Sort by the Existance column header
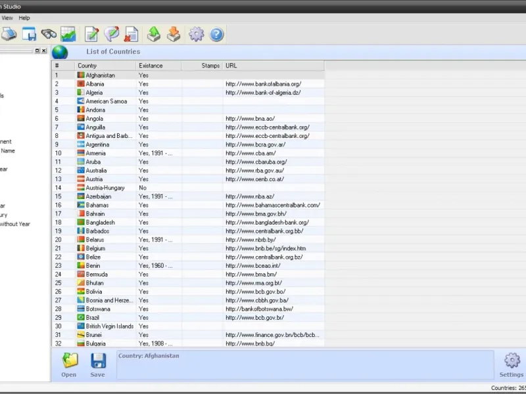This screenshot has width=526, height=394. tap(158, 66)
